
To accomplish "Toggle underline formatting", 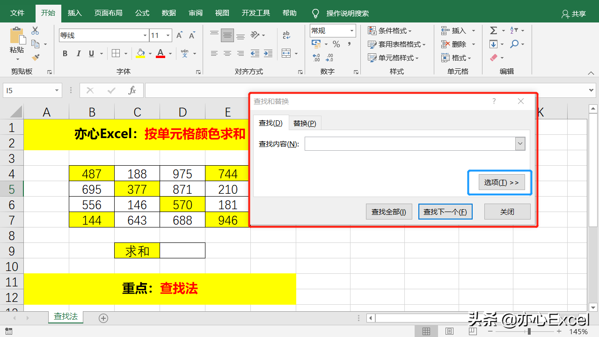I will 92,53.
